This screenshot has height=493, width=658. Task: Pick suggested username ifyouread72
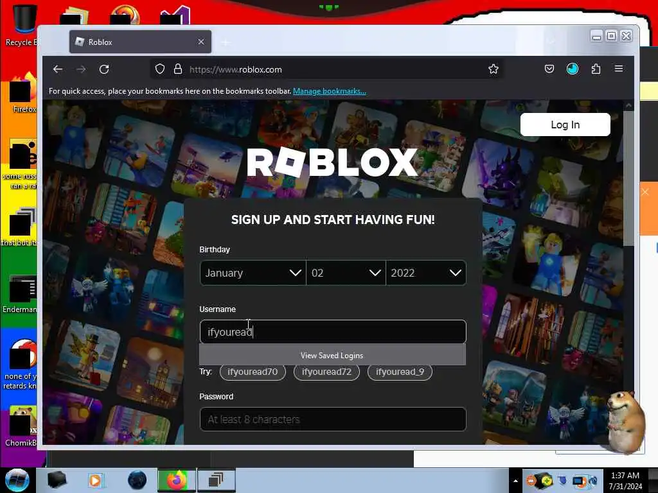click(x=326, y=372)
